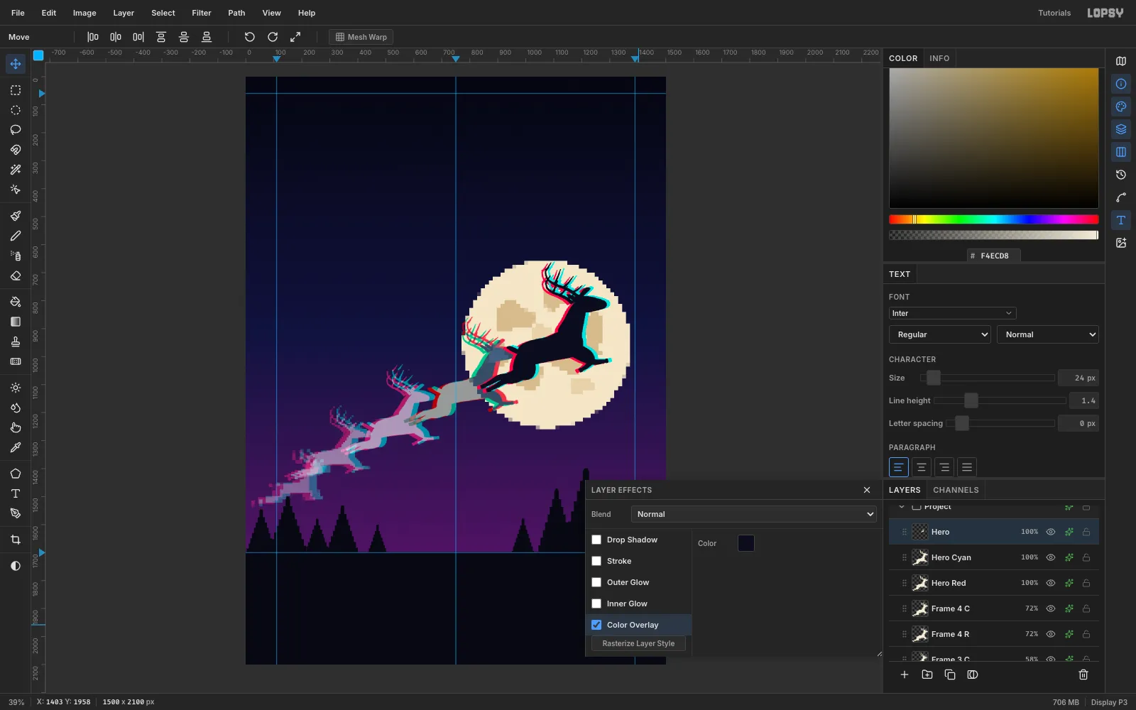The width and height of the screenshot is (1136, 710).
Task: Select the Elliptical Marquee tool
Action: (16, 110)
